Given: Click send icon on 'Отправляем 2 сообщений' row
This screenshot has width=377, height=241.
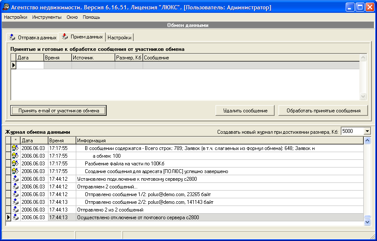Looking at the screenshot, I should coord(15,187).
